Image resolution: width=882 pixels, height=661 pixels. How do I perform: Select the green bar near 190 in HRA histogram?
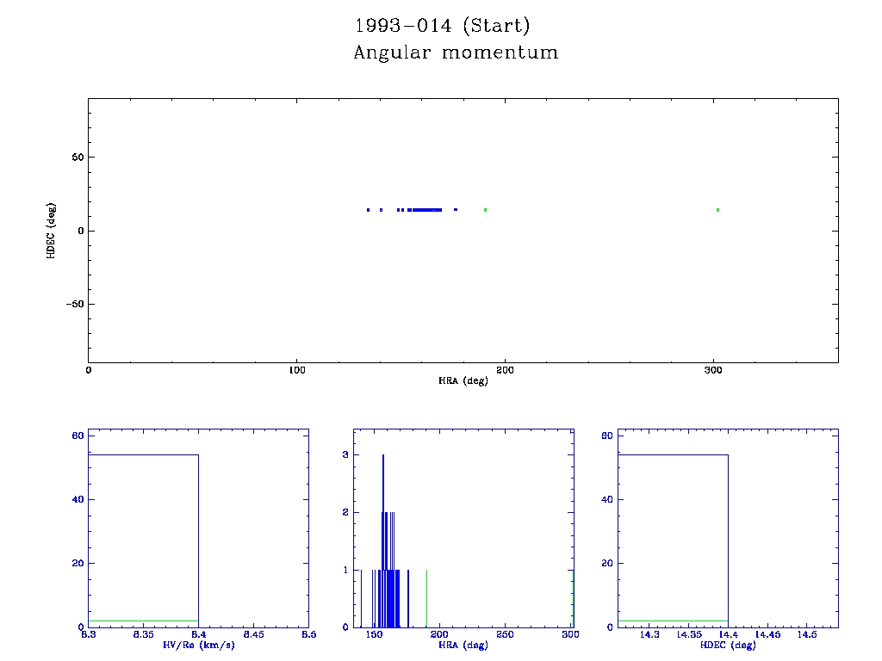[x=426, y=598]
